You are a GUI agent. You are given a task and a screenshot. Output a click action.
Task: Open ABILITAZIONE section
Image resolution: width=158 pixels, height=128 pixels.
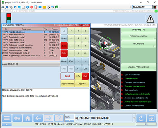pyautogui.click(x=139, y=44)
